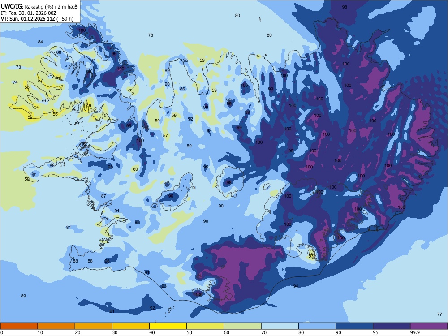Click the map value '56'
Image resolution: width=448 pixels, height=336 pixels.
pyautogui.click(x=55, y=114)
